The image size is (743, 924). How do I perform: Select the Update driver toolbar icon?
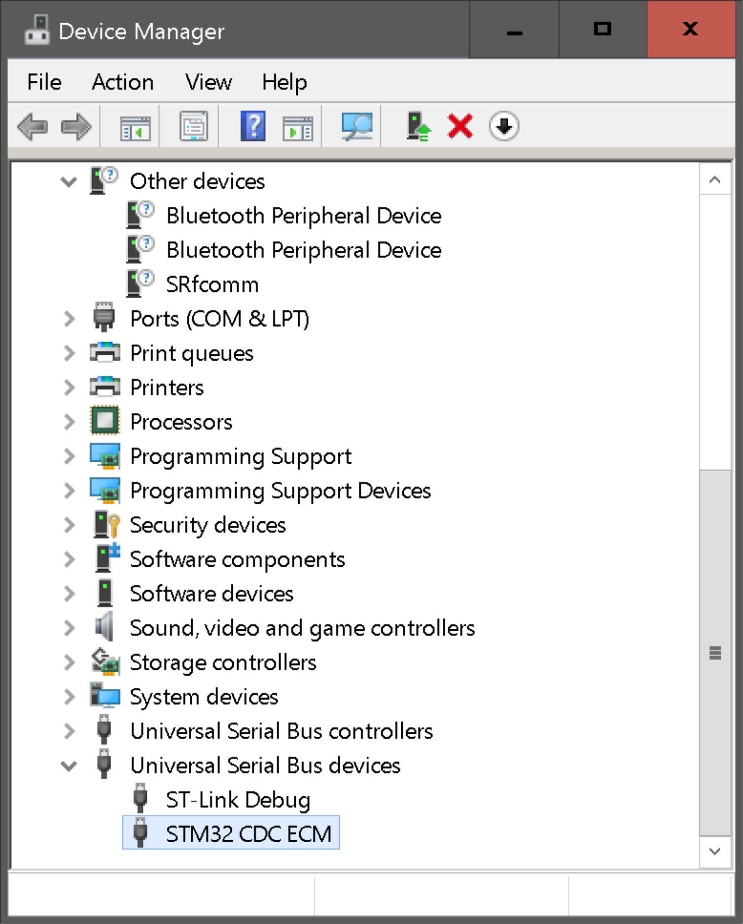click(418, 127)
